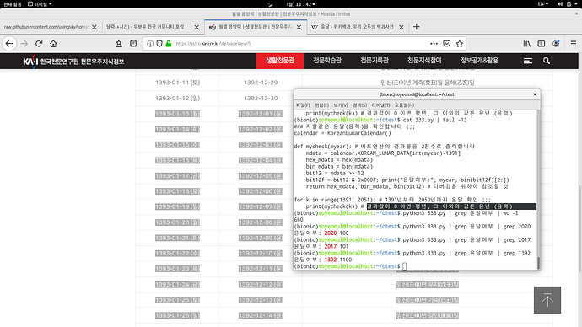The width and height of the screenshot is (582, 327).
Task: Click the scroll-to-top arrow button
Action: 547,300
